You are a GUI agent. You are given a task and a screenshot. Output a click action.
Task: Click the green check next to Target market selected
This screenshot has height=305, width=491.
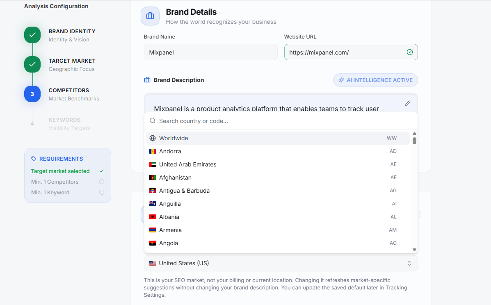click(102, 171)
